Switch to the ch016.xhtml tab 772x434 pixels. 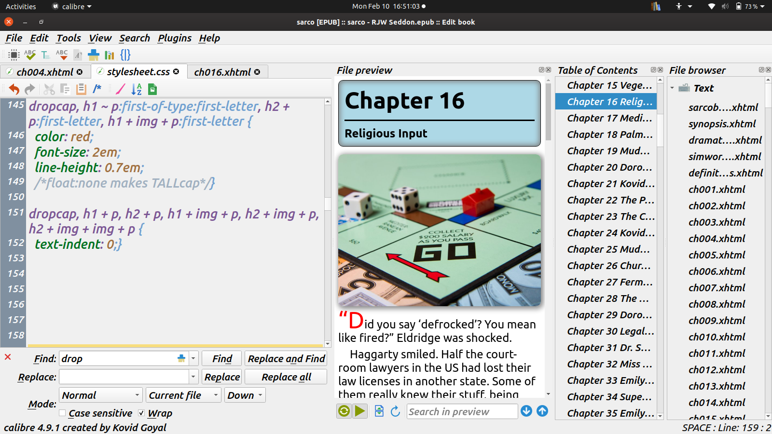227,72
